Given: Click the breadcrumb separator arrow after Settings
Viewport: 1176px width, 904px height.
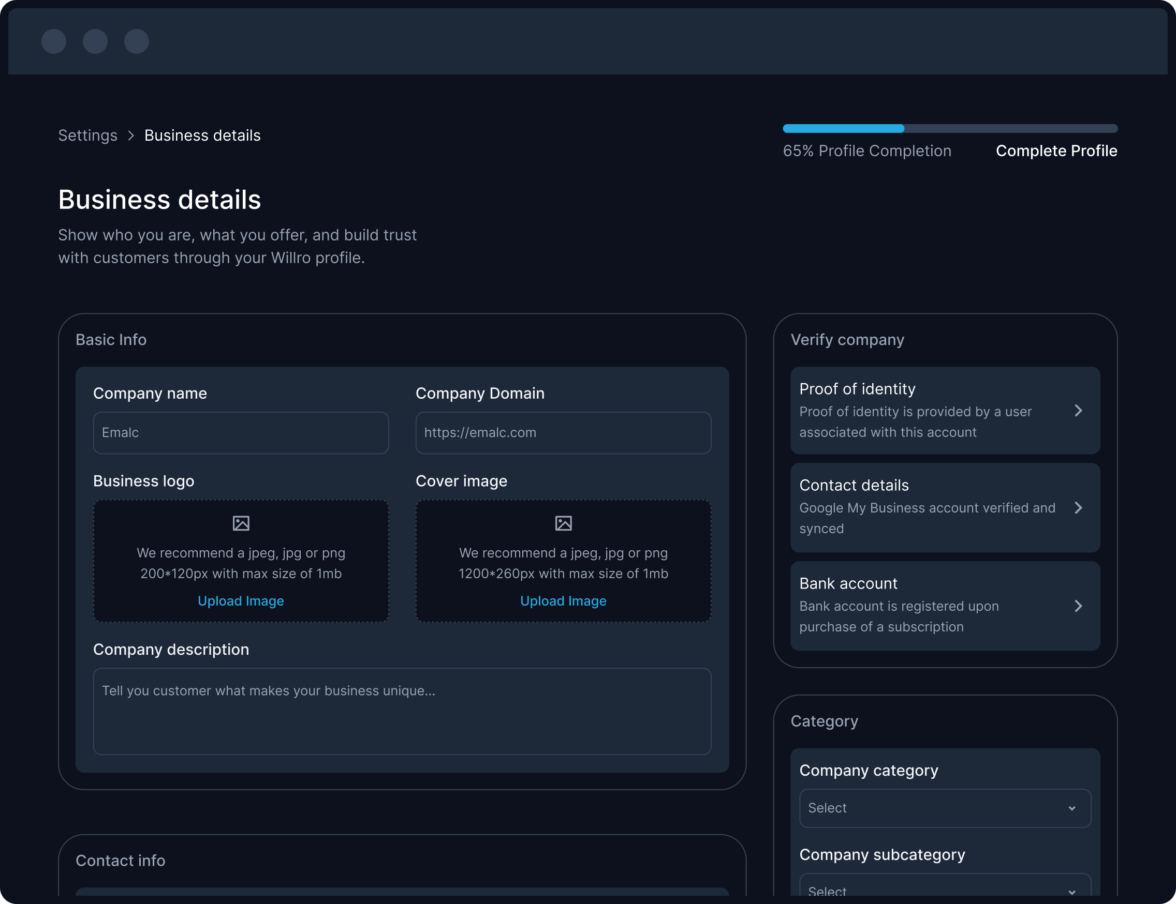Looking at the screenshot, I should (131, 135).
